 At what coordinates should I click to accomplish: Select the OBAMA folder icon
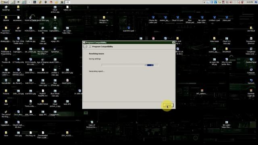point(6,19)
